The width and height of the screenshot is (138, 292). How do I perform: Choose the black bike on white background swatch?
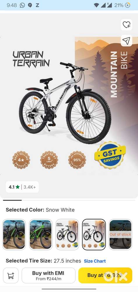click(x=67, y=234)
